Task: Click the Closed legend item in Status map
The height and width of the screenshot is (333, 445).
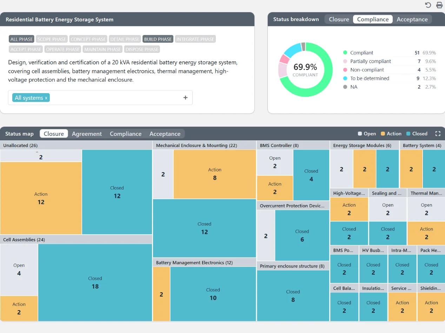Action: point(417,134)
